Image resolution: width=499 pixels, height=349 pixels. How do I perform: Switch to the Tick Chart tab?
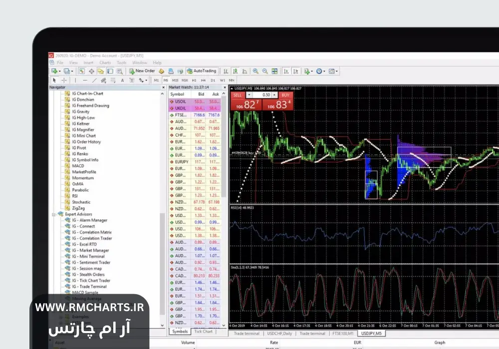[203, 332]
